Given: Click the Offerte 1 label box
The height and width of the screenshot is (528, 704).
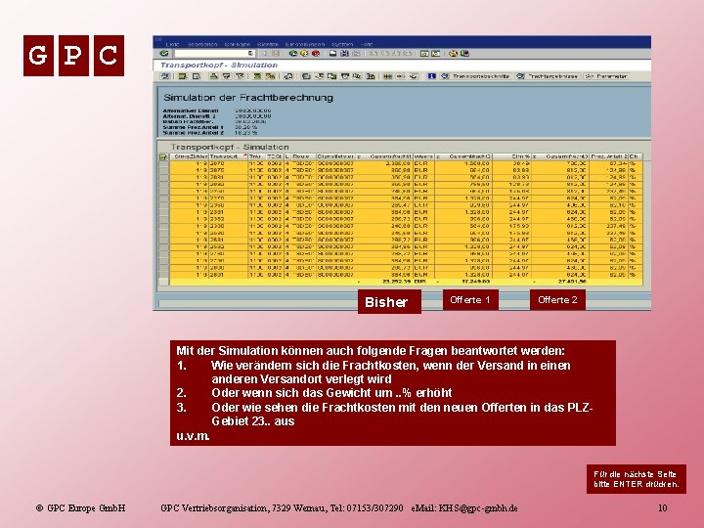Looking at the screenshot, I should pos(470,300).
